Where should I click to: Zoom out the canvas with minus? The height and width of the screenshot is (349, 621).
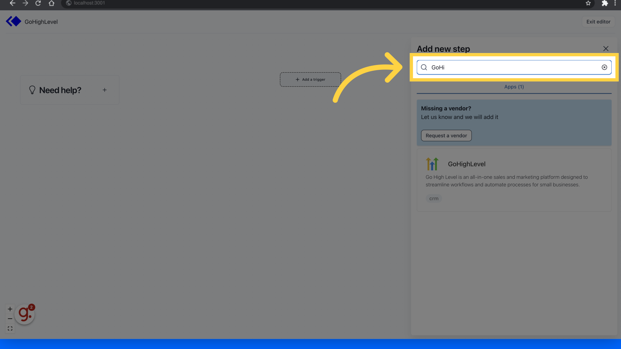(x=10, y=319)
